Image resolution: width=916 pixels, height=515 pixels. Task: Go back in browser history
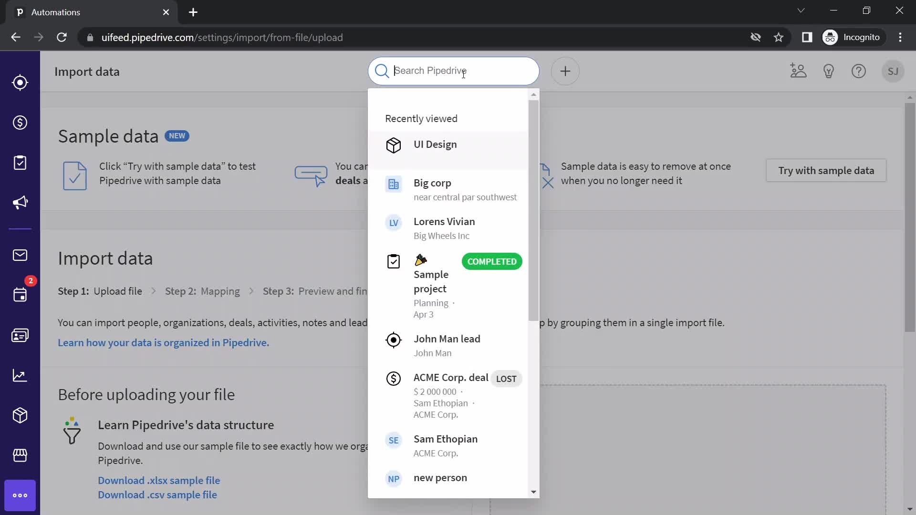[x=16, y=37]
